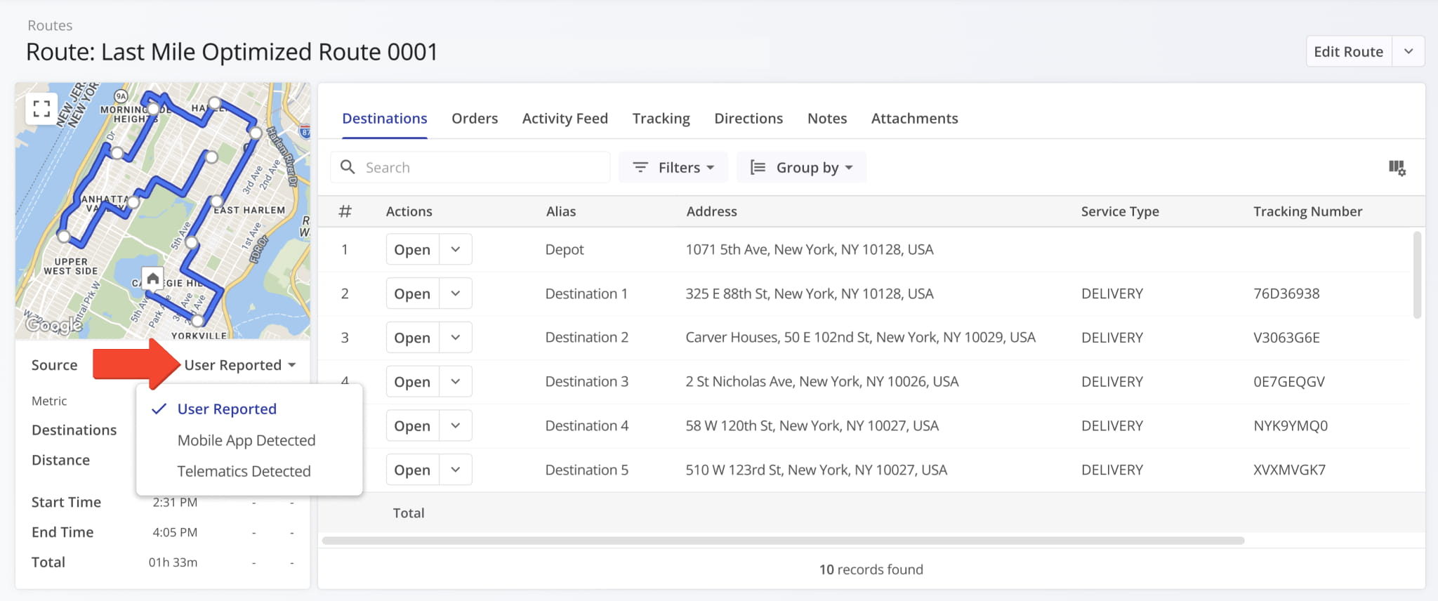Click tracking number V3063G6E
This screenshot has width=1438, height=601.
(x=1286, y=338)
